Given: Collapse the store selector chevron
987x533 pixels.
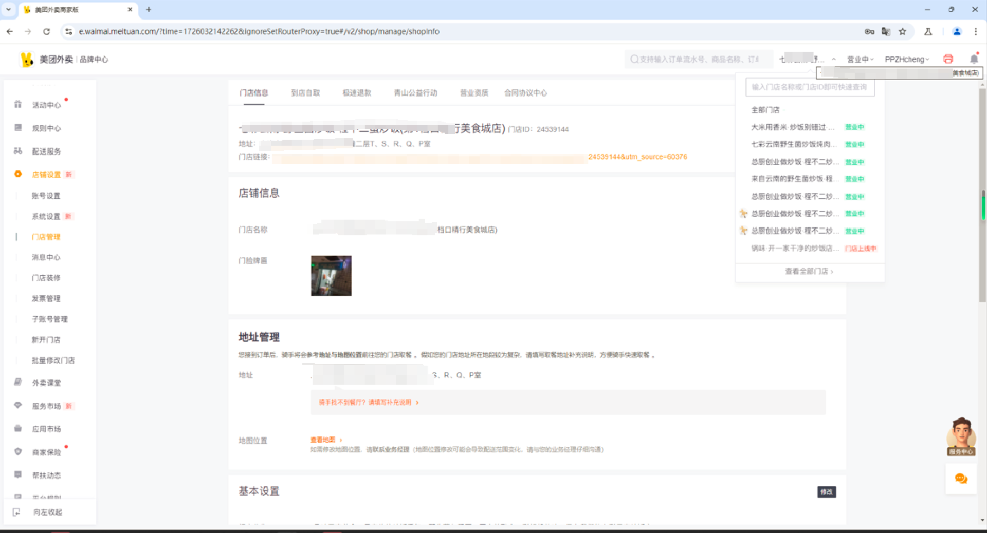Looking at the screenshot, I should tap(834, 59).
